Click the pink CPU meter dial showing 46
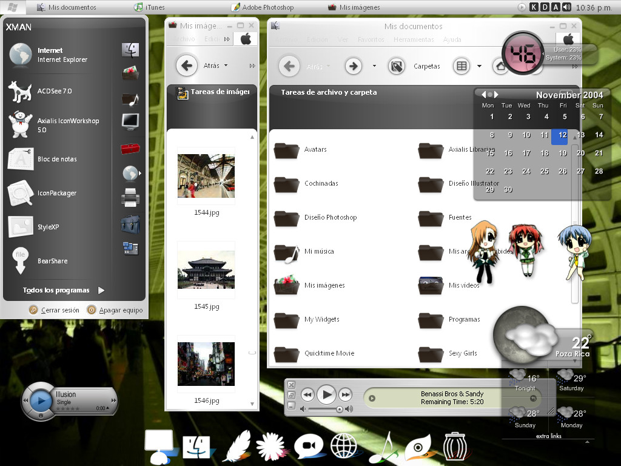Screen dimensions: 621x466 click(522, 53)
